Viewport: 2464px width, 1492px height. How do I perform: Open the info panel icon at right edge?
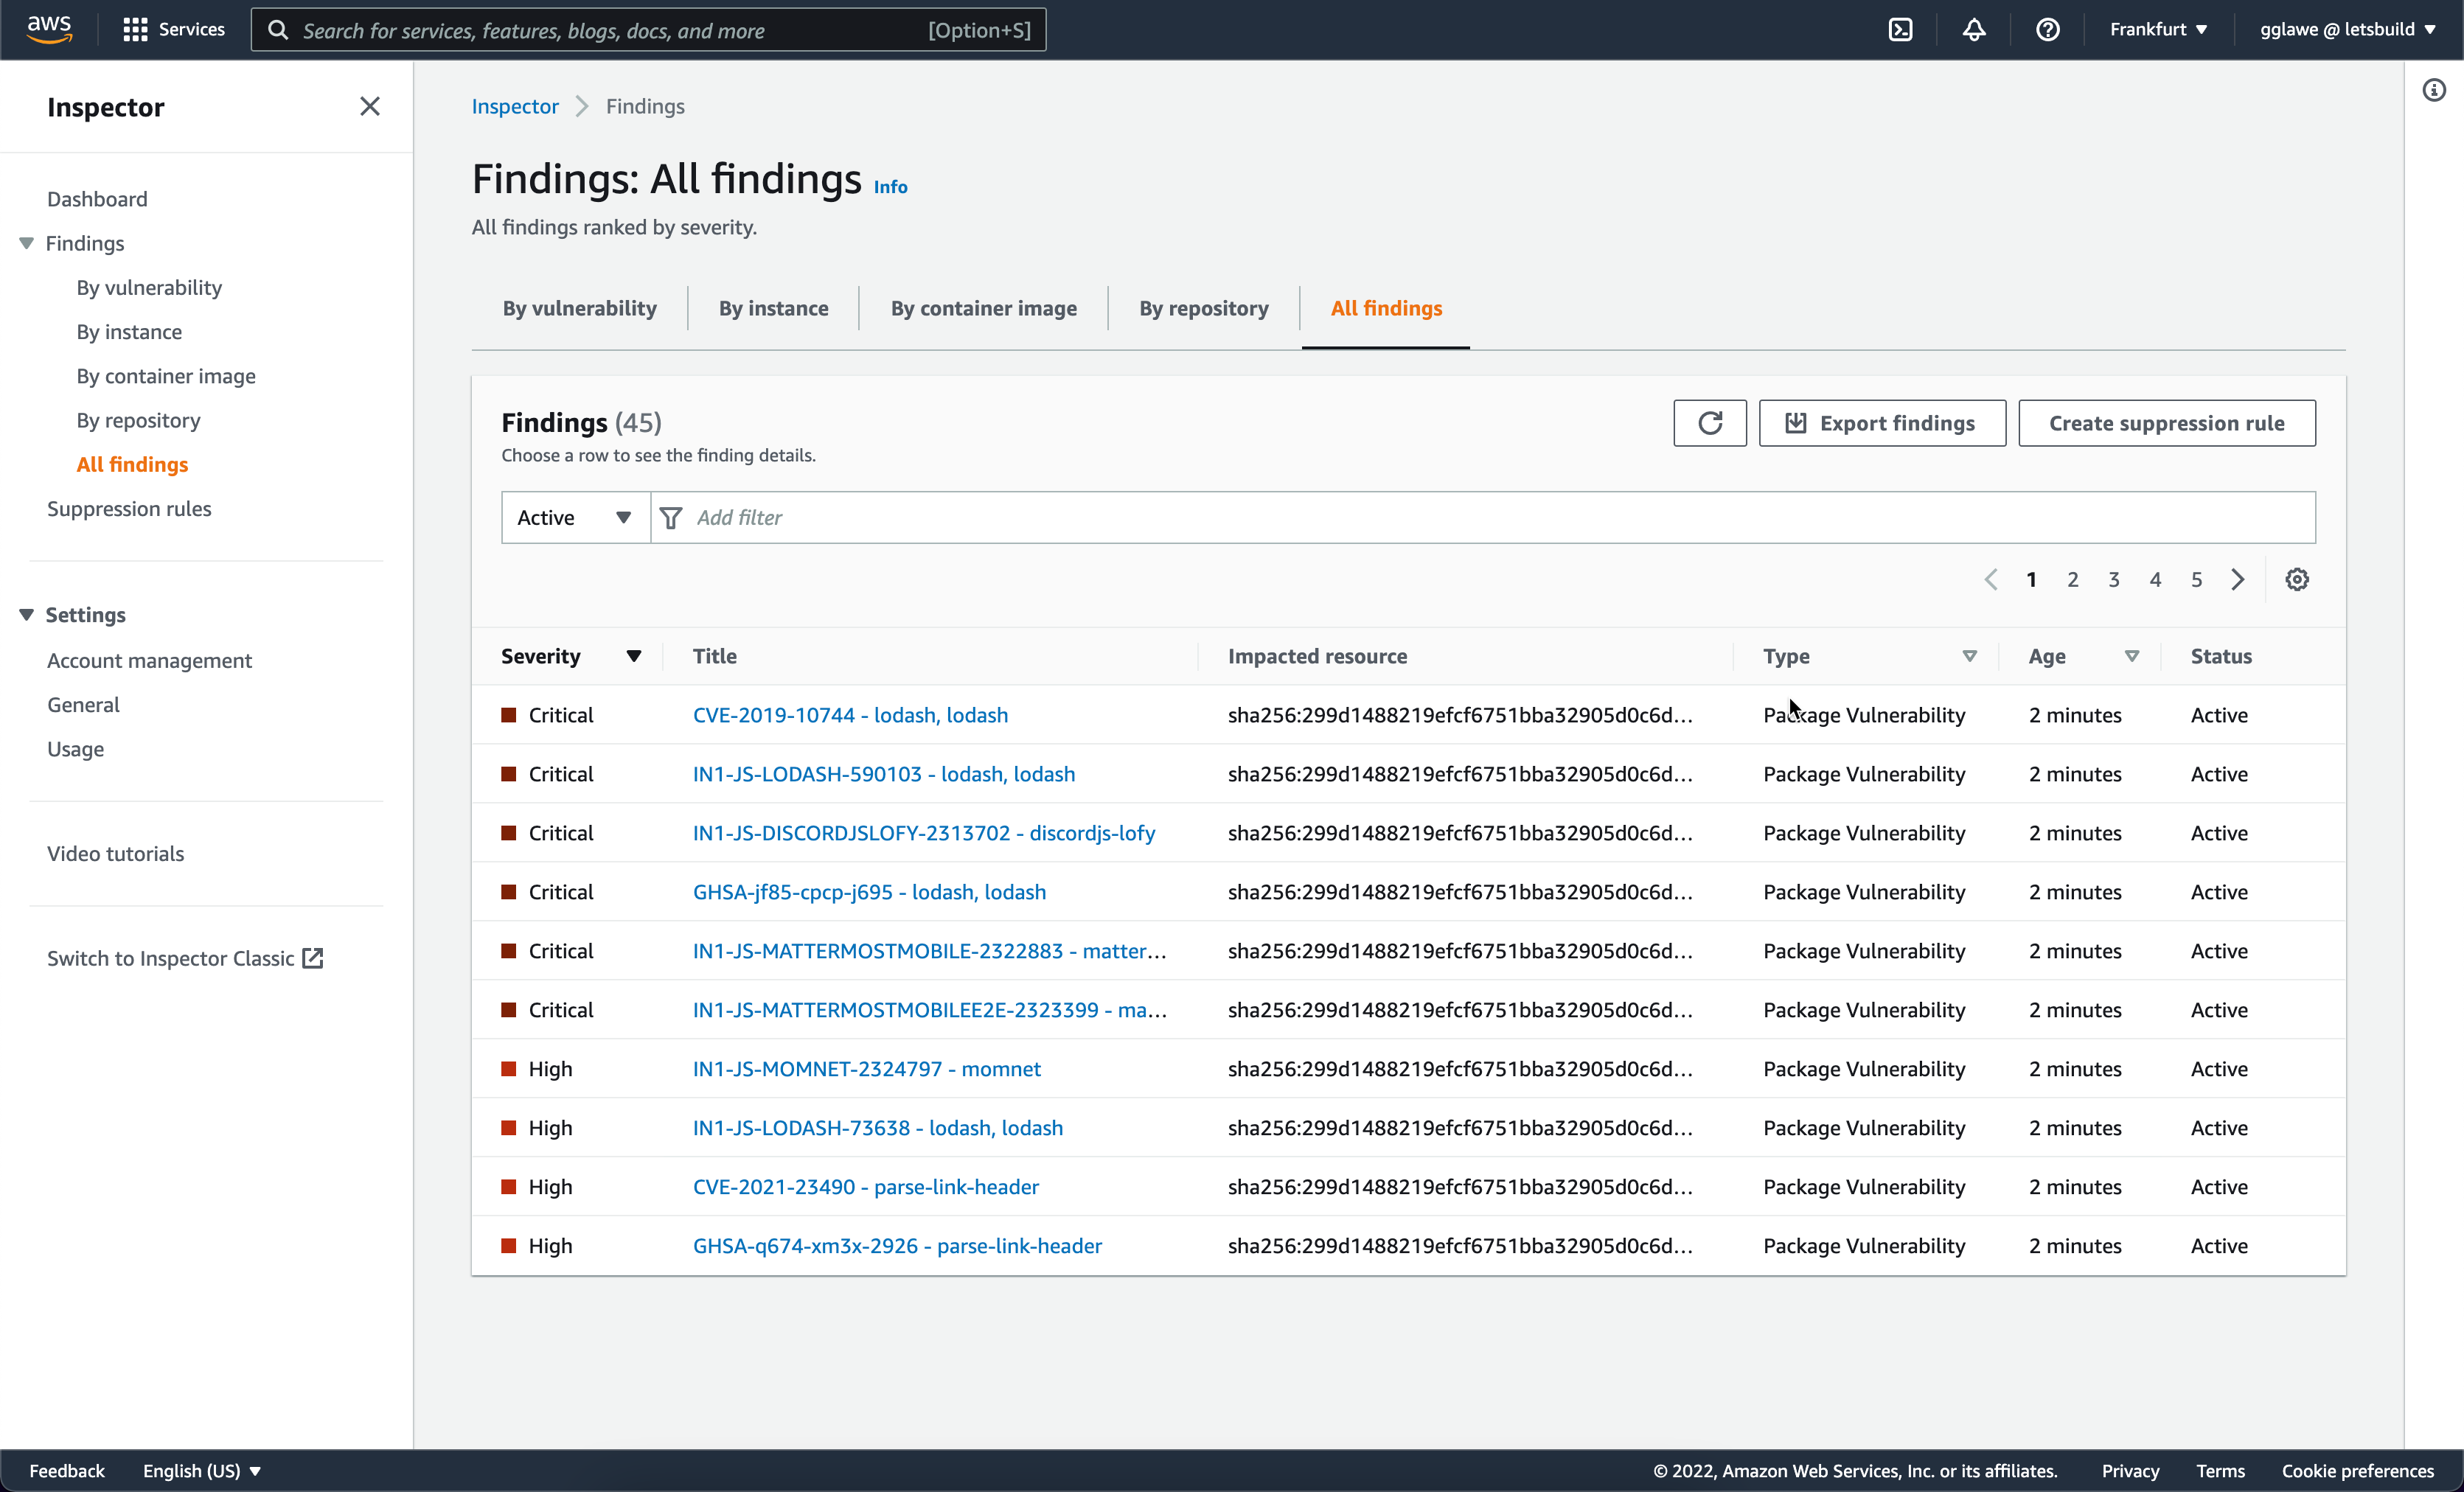tap(2433, 90)
